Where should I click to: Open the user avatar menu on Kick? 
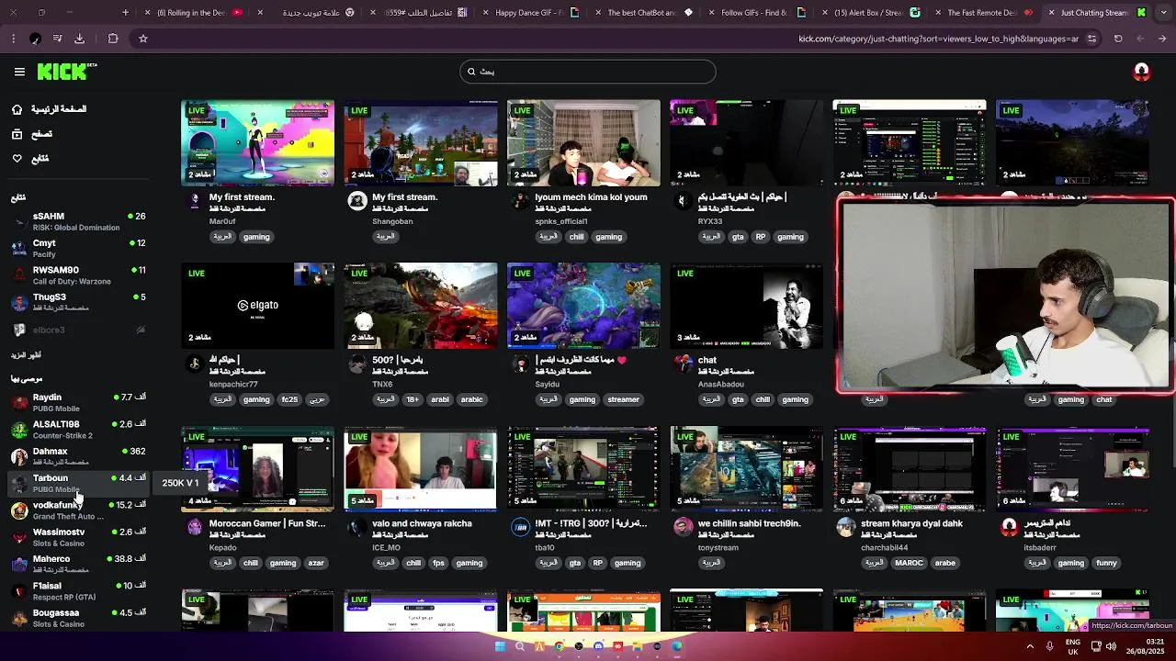pos(1141,72)
